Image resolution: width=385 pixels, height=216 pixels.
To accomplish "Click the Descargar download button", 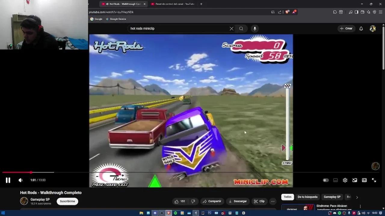I will (238, 201).
